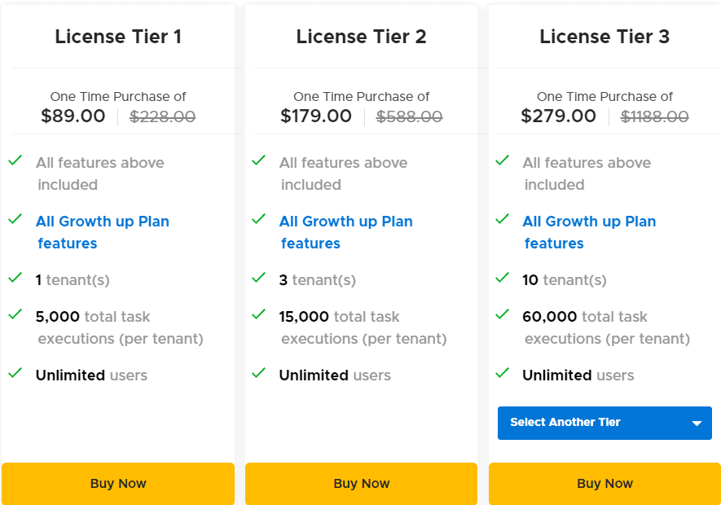The image size is (721, 505).
Task: Click the strikethrough price "$228.00"
Action: [x=162, y=116]
